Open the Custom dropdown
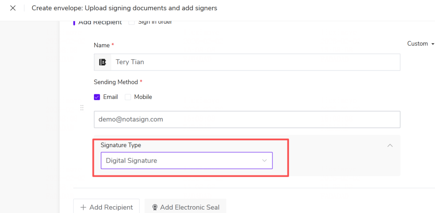 [420, 44]
